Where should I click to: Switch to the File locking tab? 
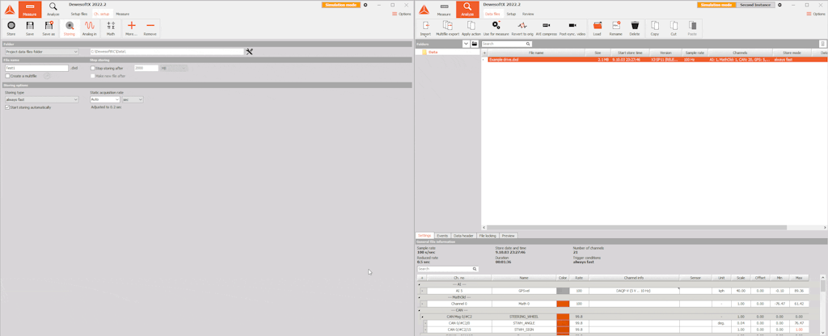click(488, 235)
